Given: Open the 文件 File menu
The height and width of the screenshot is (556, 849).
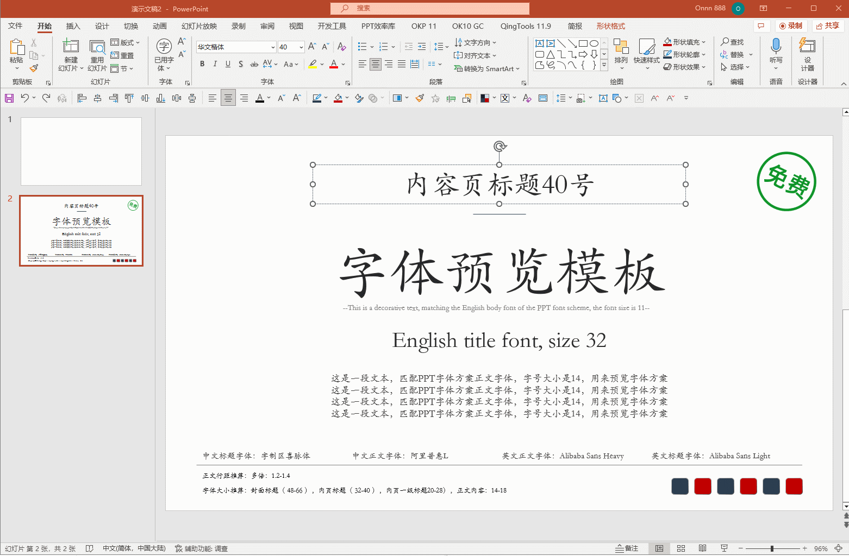Looking at the screenshot, I should point(15,26).
